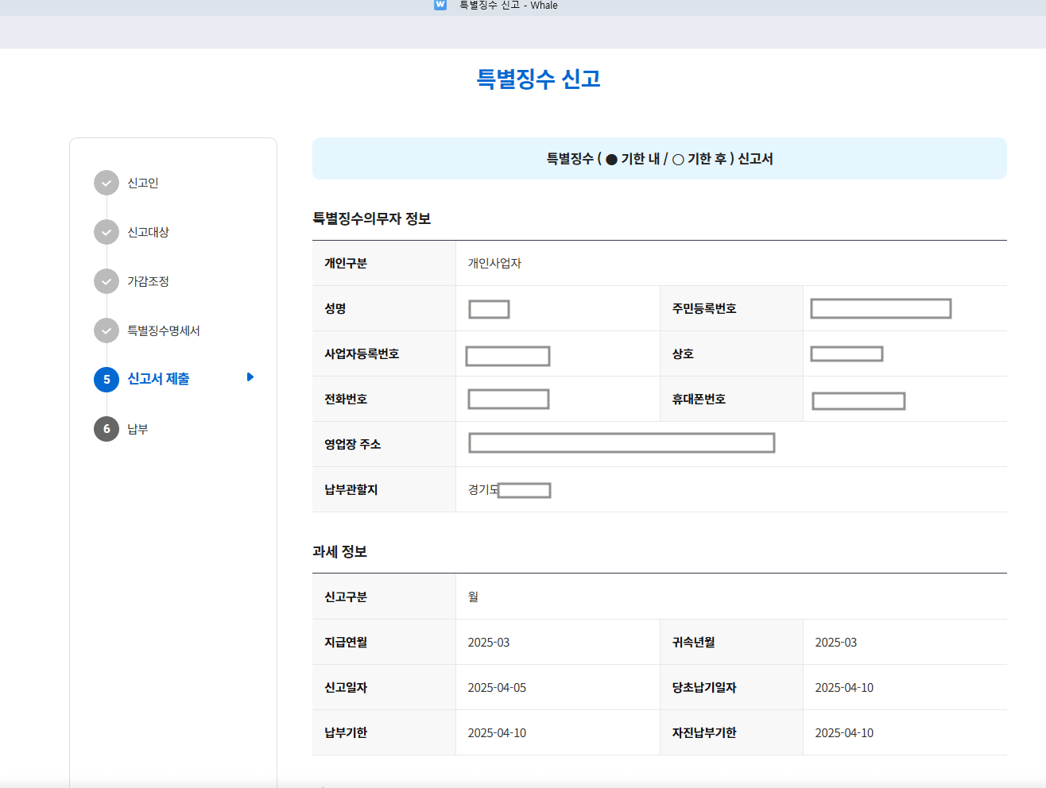Screen dimensions: 1046x788
Task: Click the checkmark icon beside 특별징수명세서 step
Action: (x=106, y=330)
